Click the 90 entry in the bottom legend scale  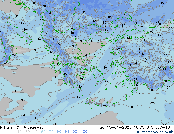pos(59,132)
